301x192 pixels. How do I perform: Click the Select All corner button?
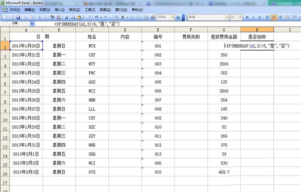point(5,30)
